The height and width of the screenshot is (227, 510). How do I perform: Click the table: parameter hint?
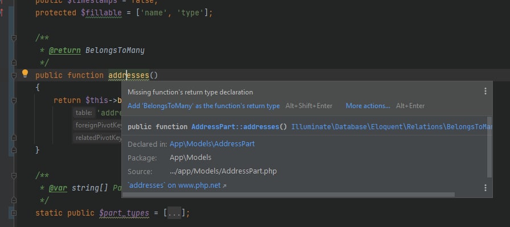(84, 113)
